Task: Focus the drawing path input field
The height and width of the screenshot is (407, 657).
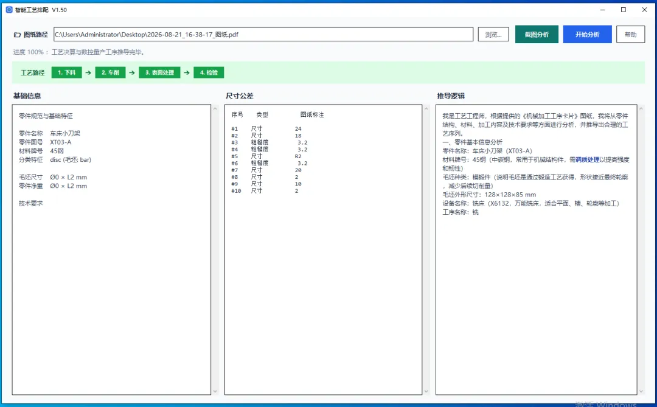Action: (263, 34)
